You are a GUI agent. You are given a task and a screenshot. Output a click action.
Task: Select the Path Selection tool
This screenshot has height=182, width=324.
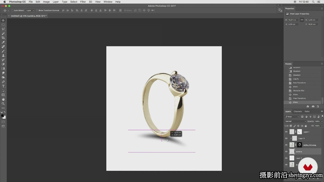3,90
